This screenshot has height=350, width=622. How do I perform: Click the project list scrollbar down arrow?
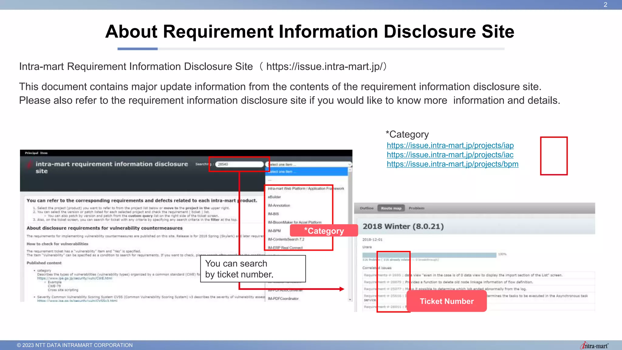click(x=350, y=300)
